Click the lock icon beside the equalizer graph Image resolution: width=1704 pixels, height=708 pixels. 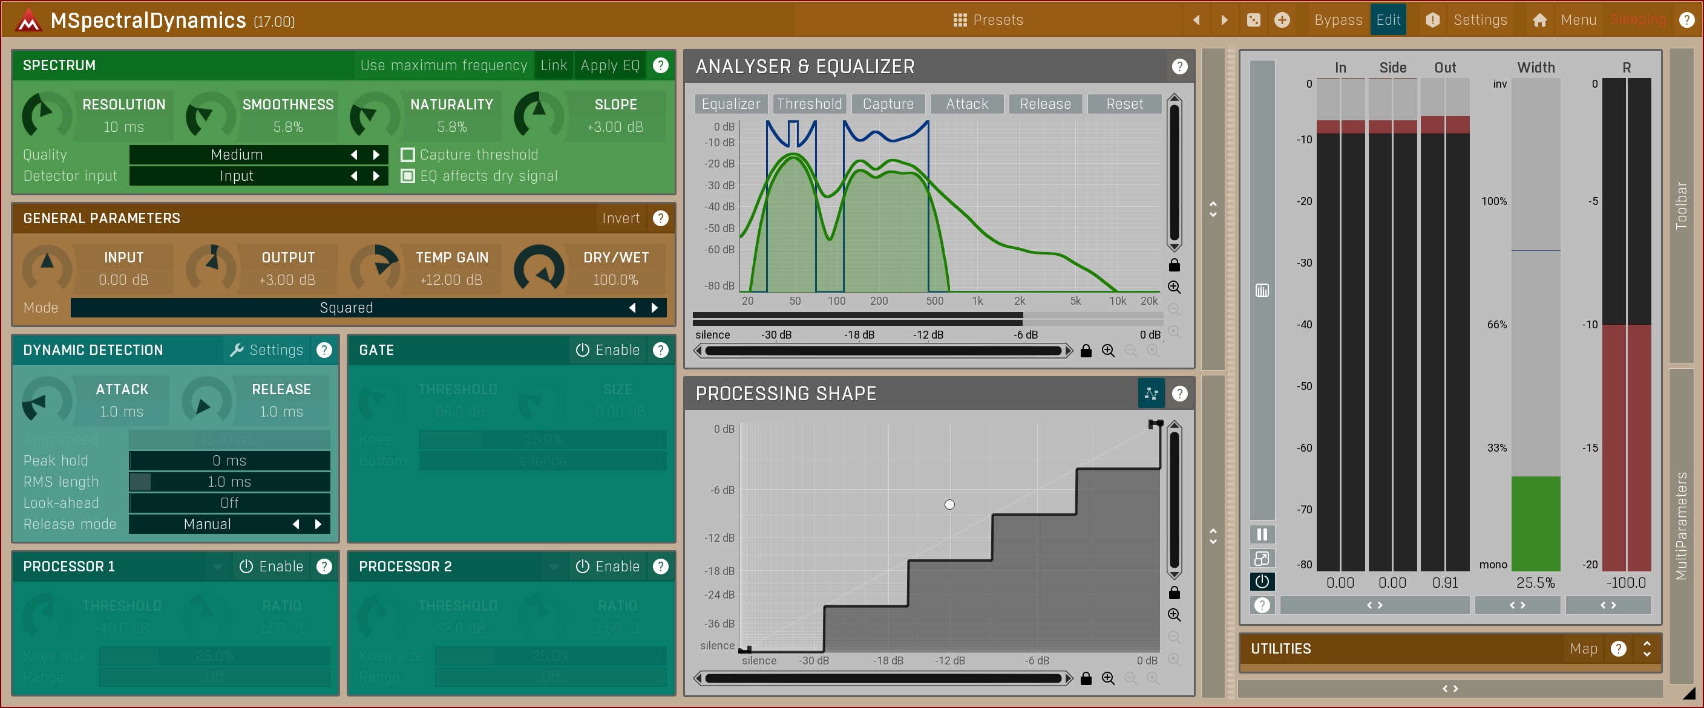1174,265
